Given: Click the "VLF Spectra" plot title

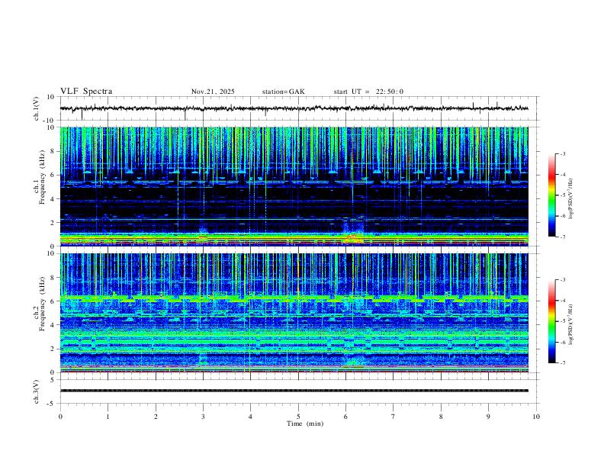Looking at the screenshot, I should pyautogui.click(x=86, y=92).
